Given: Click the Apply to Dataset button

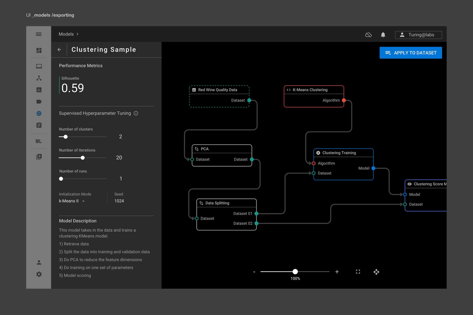Looking at the screenshot, I should tap(411, 53).
